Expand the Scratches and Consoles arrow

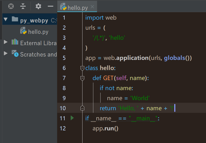point(6,54)
